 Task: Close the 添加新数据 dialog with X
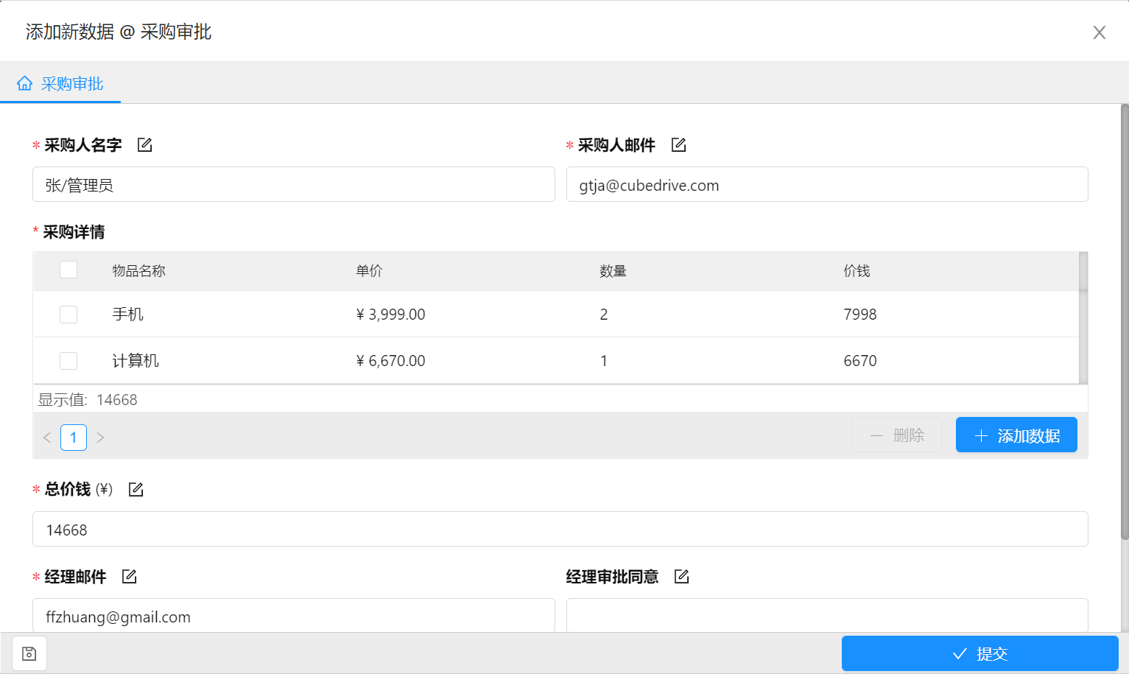point(1100,32)
